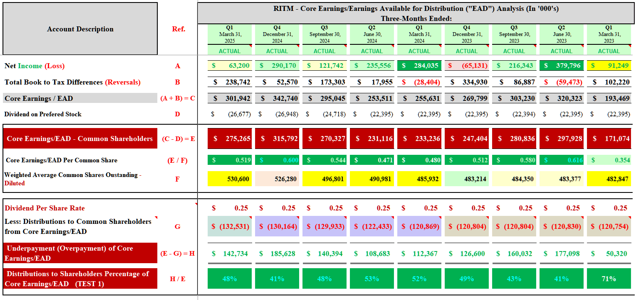This screenshot has height=300, width=636.
Task: Click the RITM Core Earnings analysis title
Action: 416,13
